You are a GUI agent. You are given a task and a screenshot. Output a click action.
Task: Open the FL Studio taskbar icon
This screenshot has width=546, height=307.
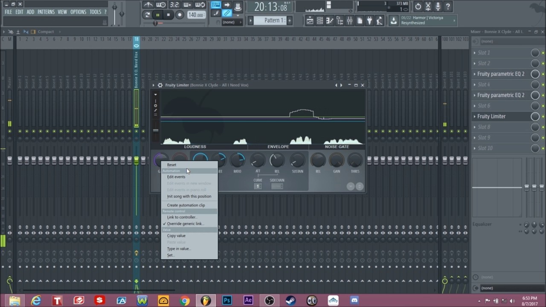coord(206,301)
